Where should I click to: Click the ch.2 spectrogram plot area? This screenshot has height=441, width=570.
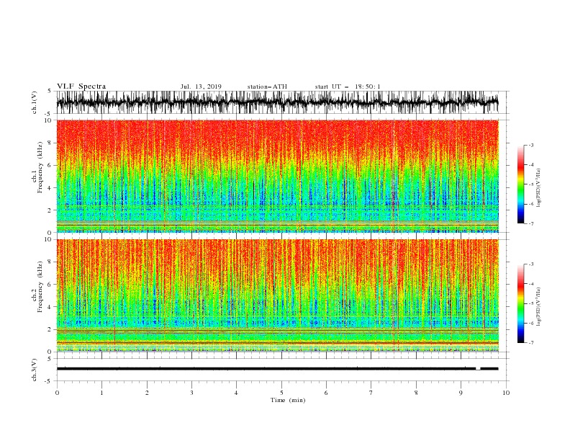pos(277,295)
